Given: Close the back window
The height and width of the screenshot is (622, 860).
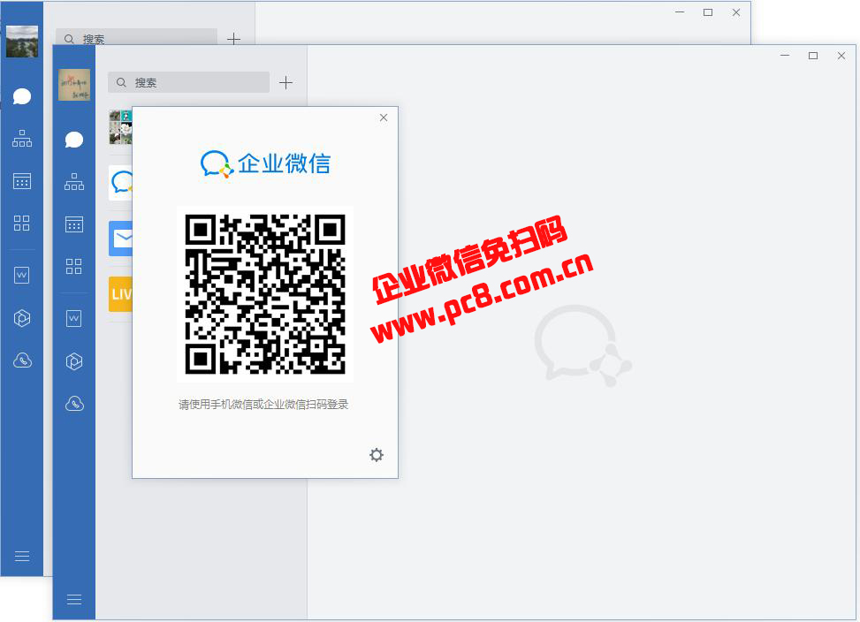Looking at the screenshot, I should pyautogui.click(x=736, y=12).
